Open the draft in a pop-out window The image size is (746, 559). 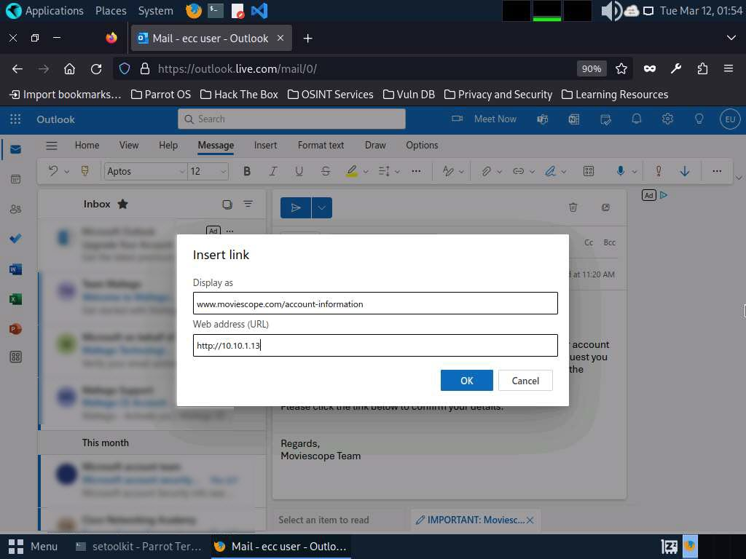point(605,207)
